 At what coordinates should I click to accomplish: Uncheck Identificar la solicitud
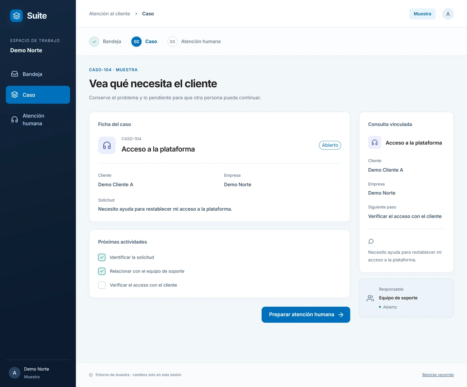[102, 257]
